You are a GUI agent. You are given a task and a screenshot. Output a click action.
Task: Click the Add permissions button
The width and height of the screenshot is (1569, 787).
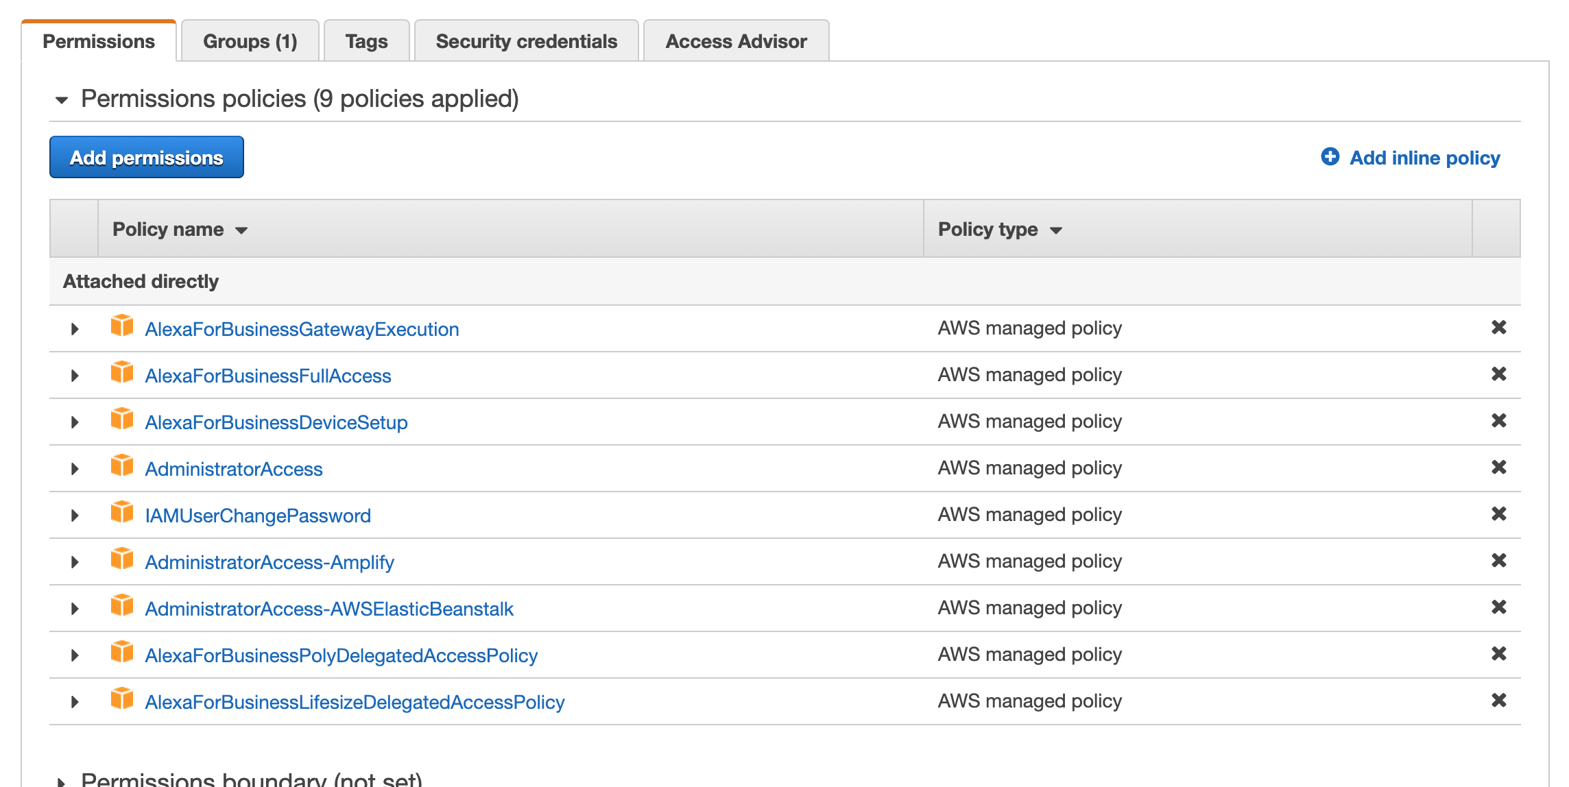click(147, 158)
